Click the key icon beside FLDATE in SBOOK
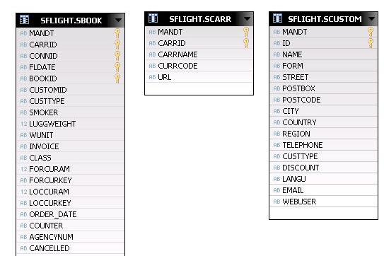Viewport: 384px width, 256px height. coord(117,67)
